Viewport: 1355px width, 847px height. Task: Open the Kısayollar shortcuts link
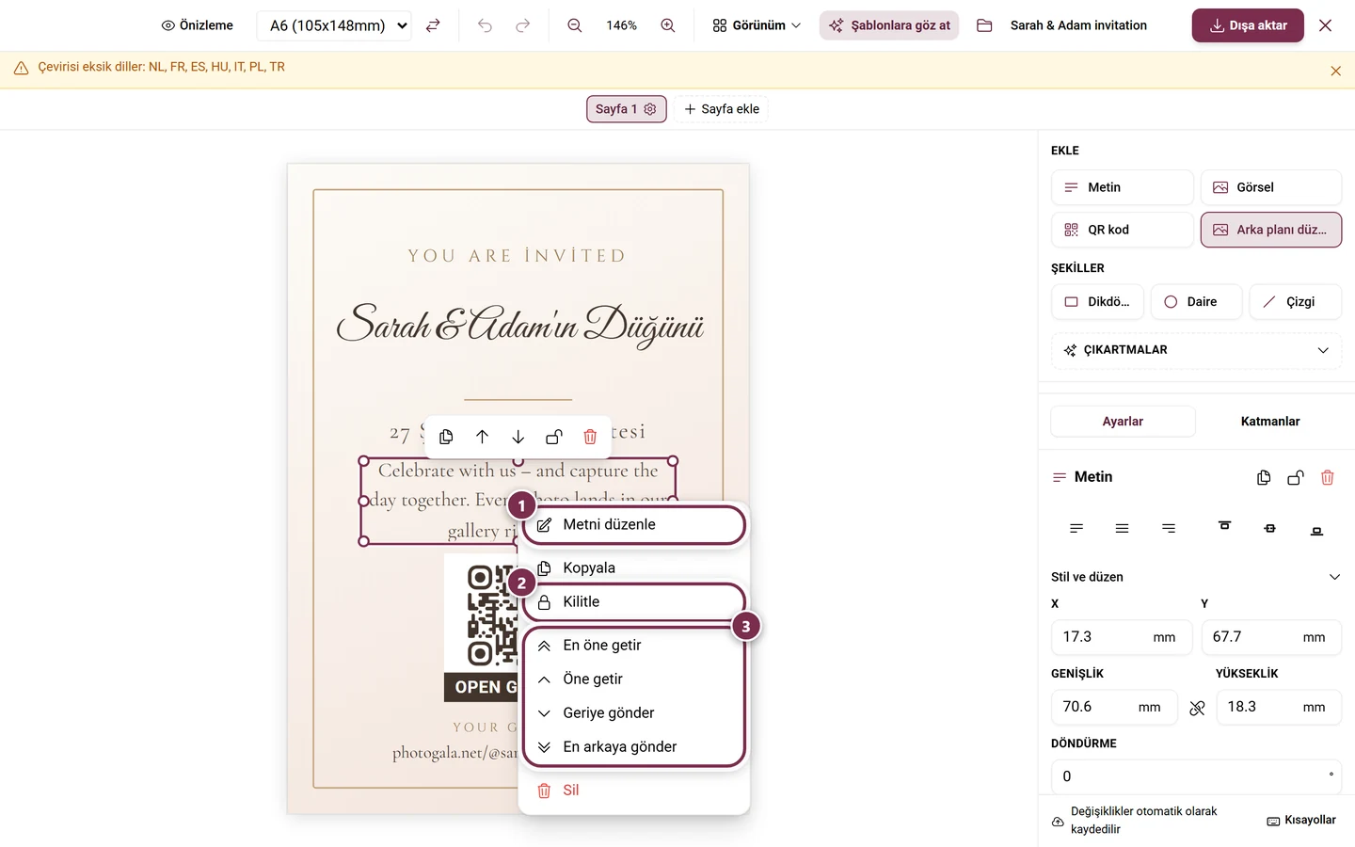[1301, 821]
